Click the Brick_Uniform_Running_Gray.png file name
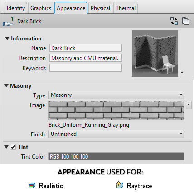194x194 pixels. pyautogui.click(x=89, y=125)
